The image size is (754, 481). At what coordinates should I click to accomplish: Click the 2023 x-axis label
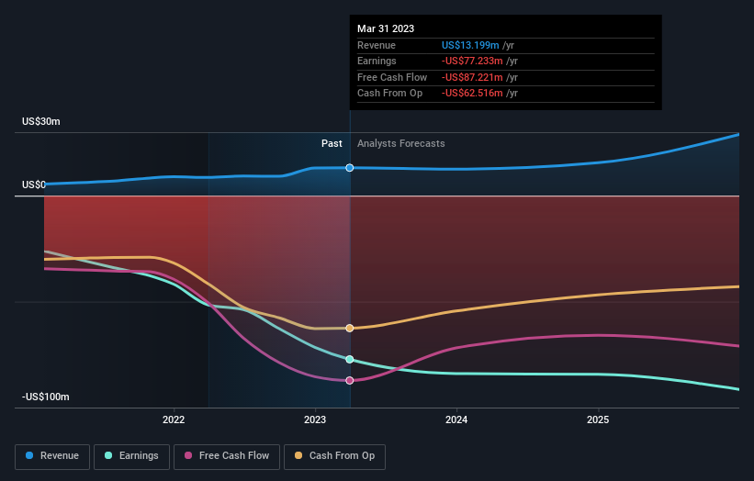(315, 419)
